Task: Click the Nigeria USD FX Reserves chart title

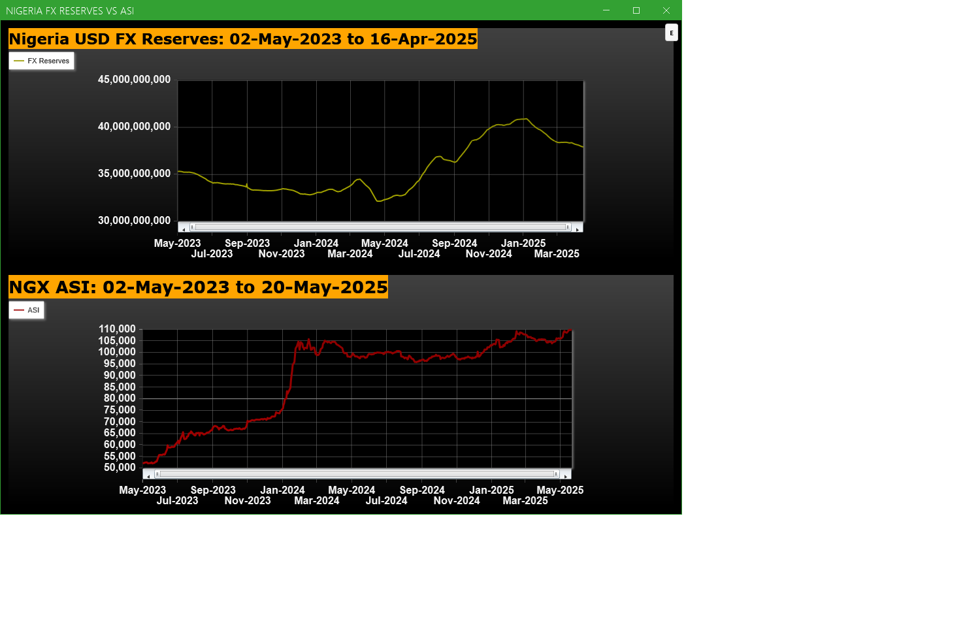Action: [243, 39]
